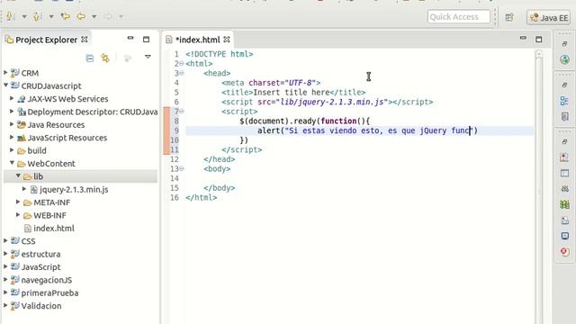Open Project Explorer view menu triangle

point(148,57)
